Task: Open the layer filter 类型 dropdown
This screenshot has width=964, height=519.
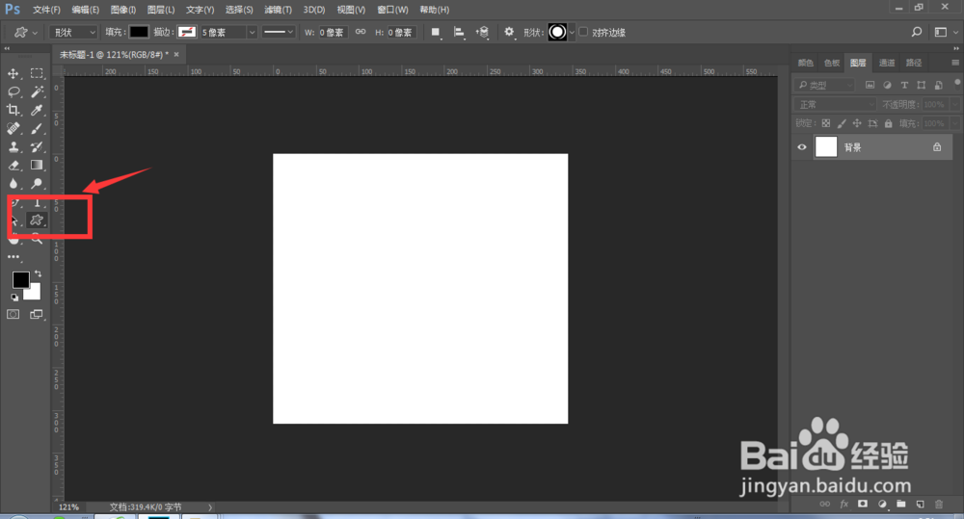Action: coord(824,85)
